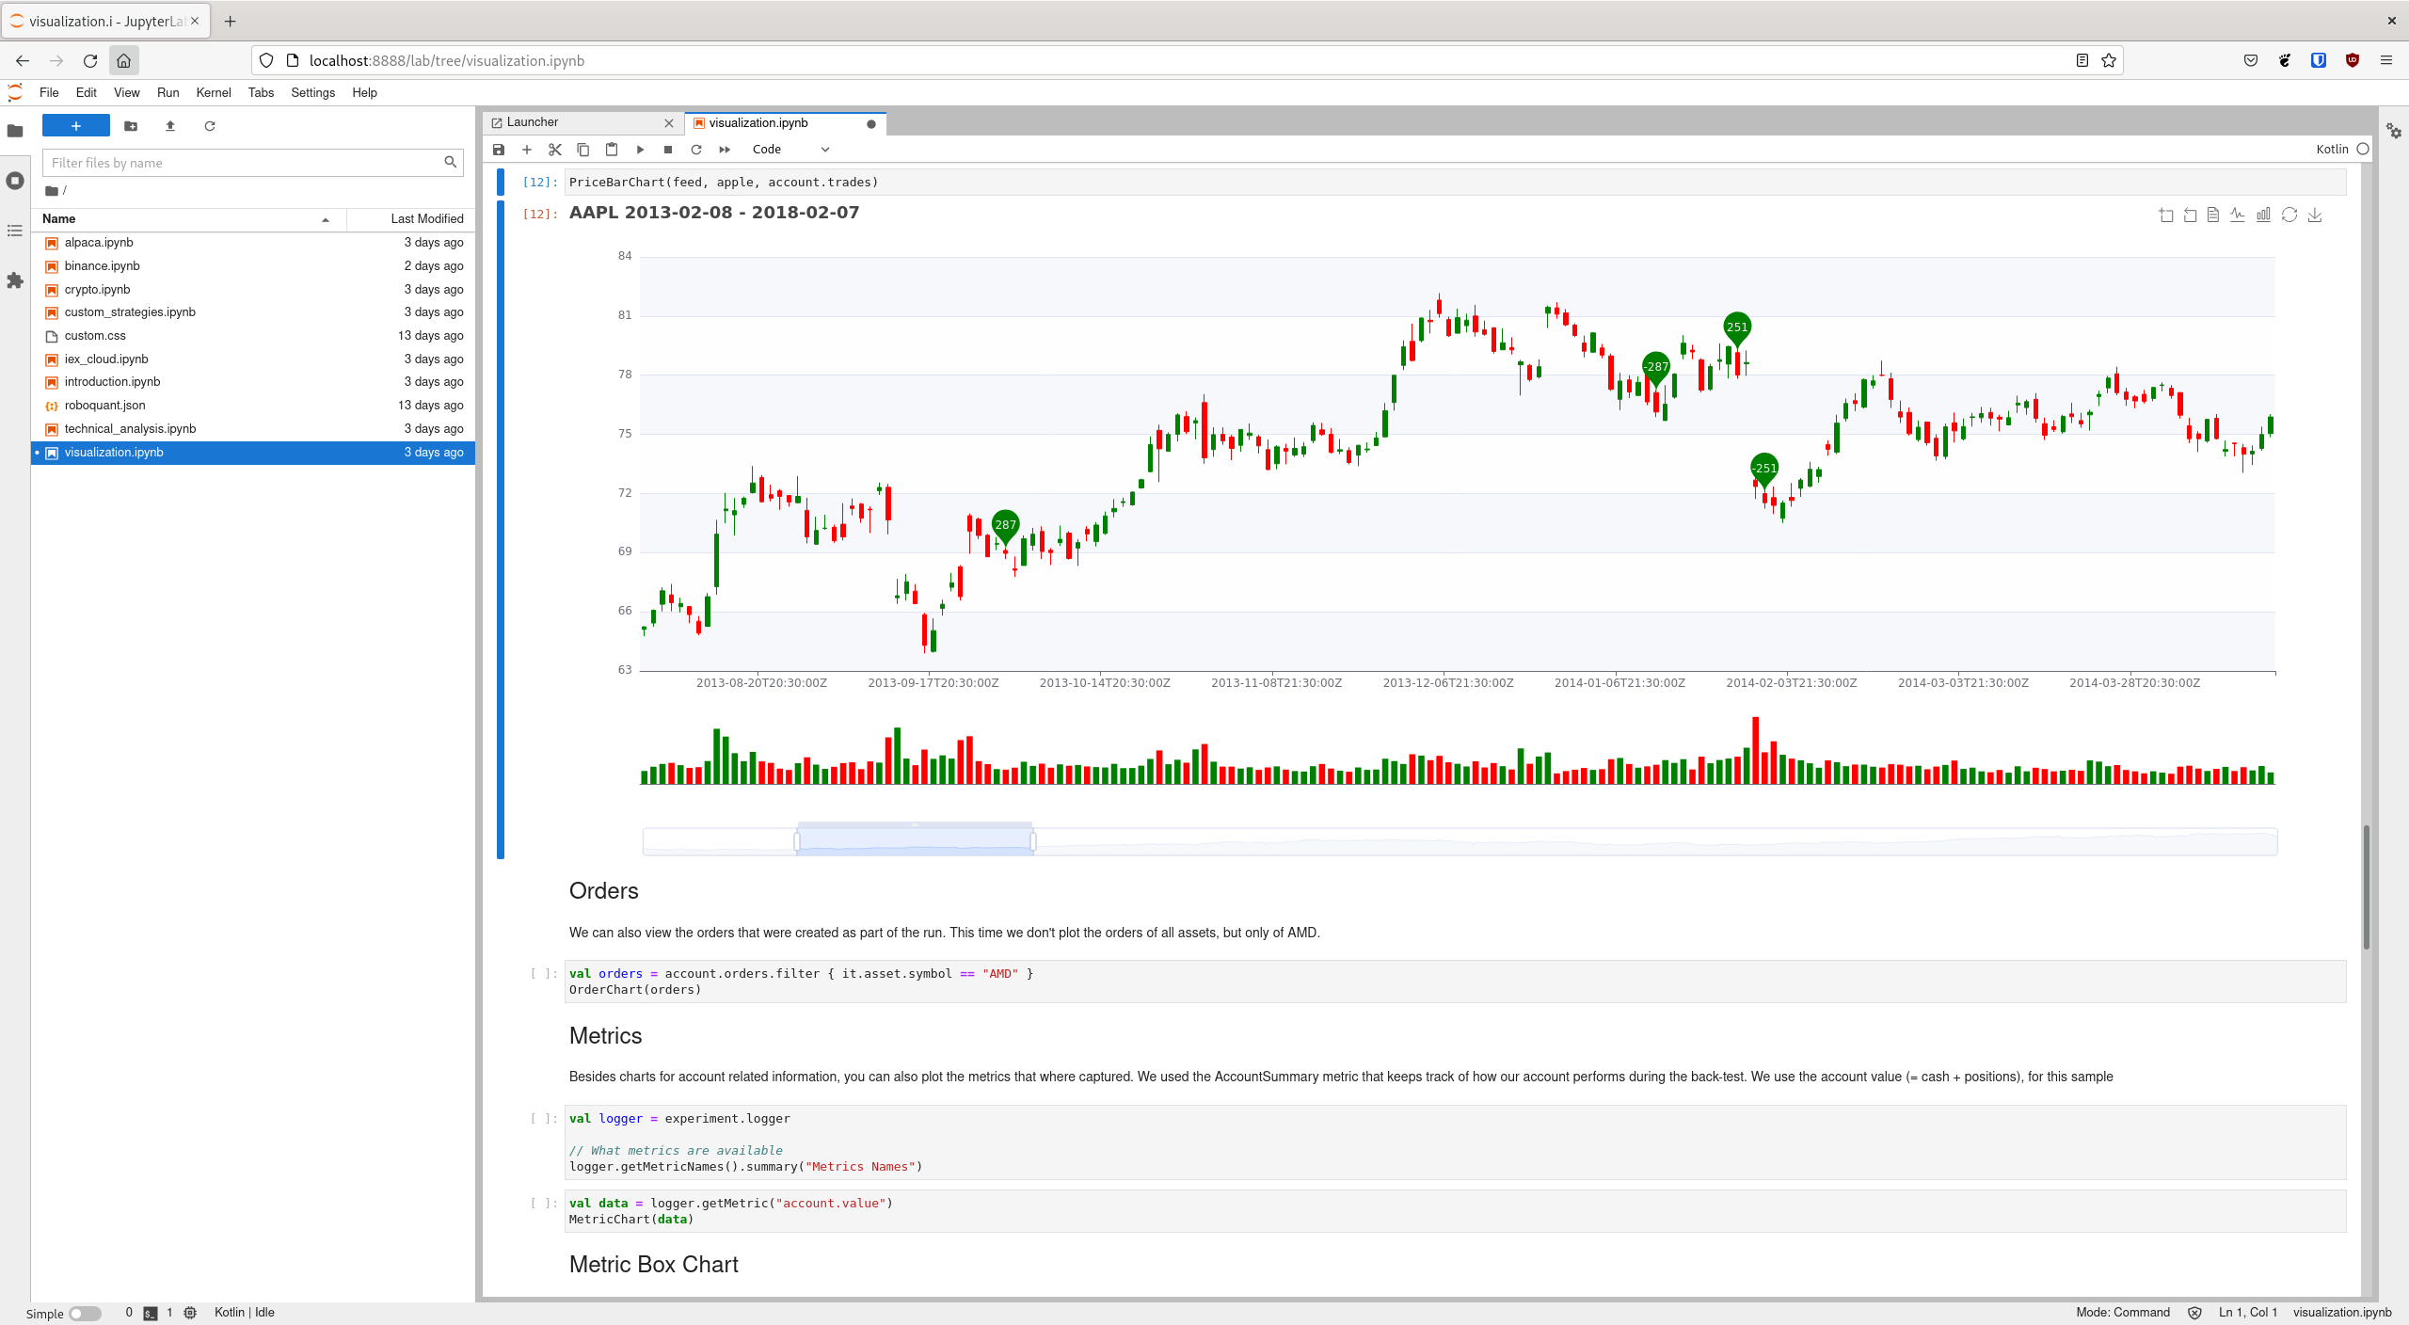Click the Metrics section heading

[605, 1034]
